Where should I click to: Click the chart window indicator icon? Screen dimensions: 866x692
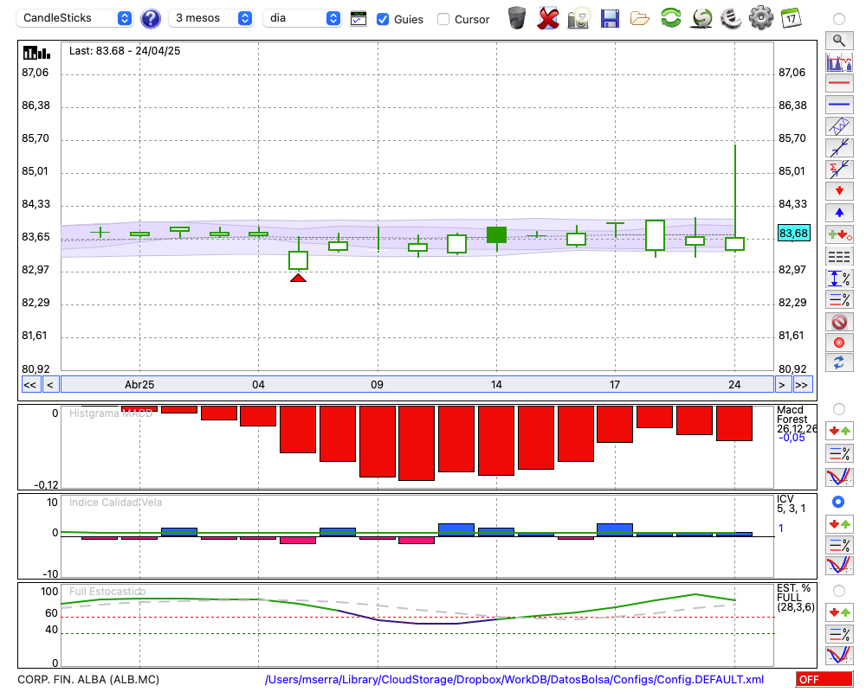359,19
